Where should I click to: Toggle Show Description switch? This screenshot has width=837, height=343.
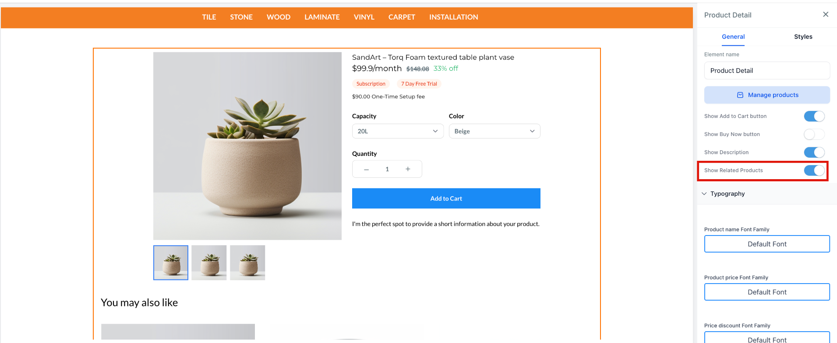pyautogui.click(x=814, y=152)
